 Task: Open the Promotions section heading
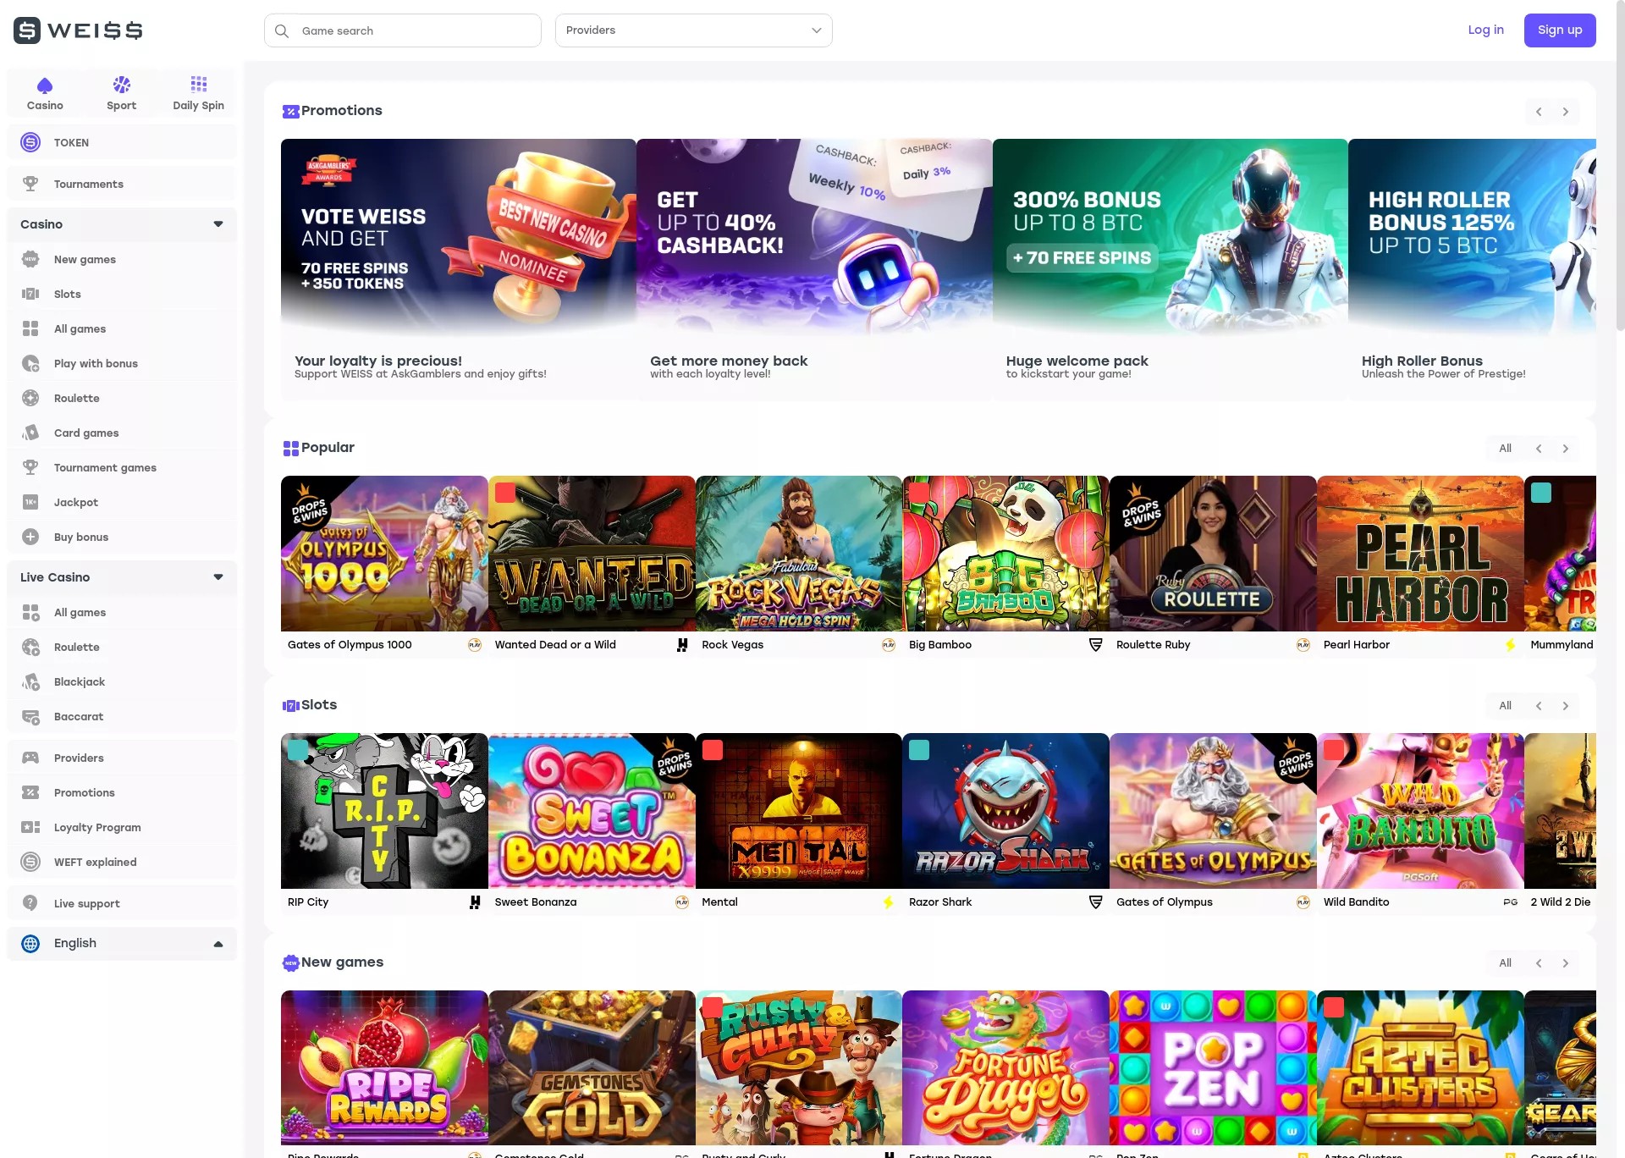click(x=342, y=111)
